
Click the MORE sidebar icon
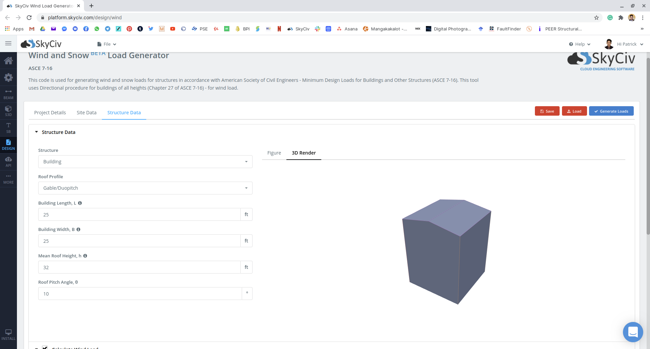point(8,178)
